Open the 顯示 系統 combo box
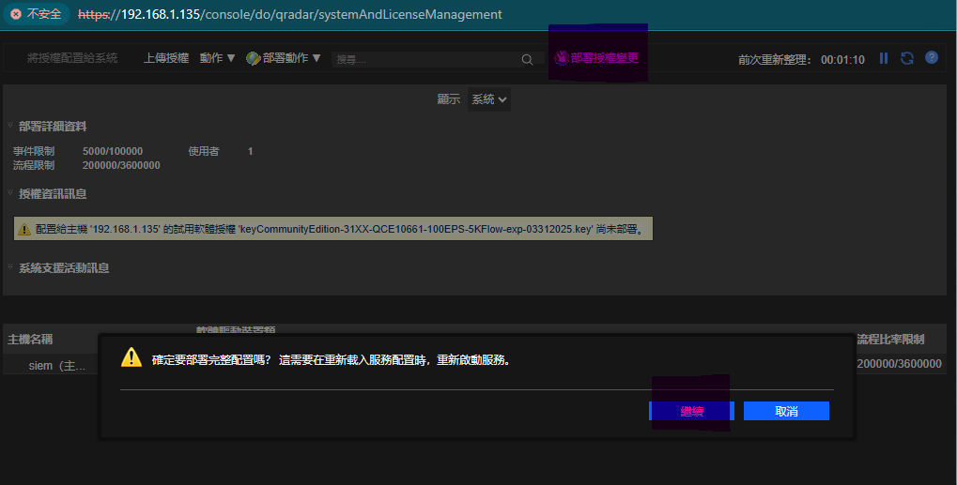This screenshot has height=485, width=957. (488, 99)
